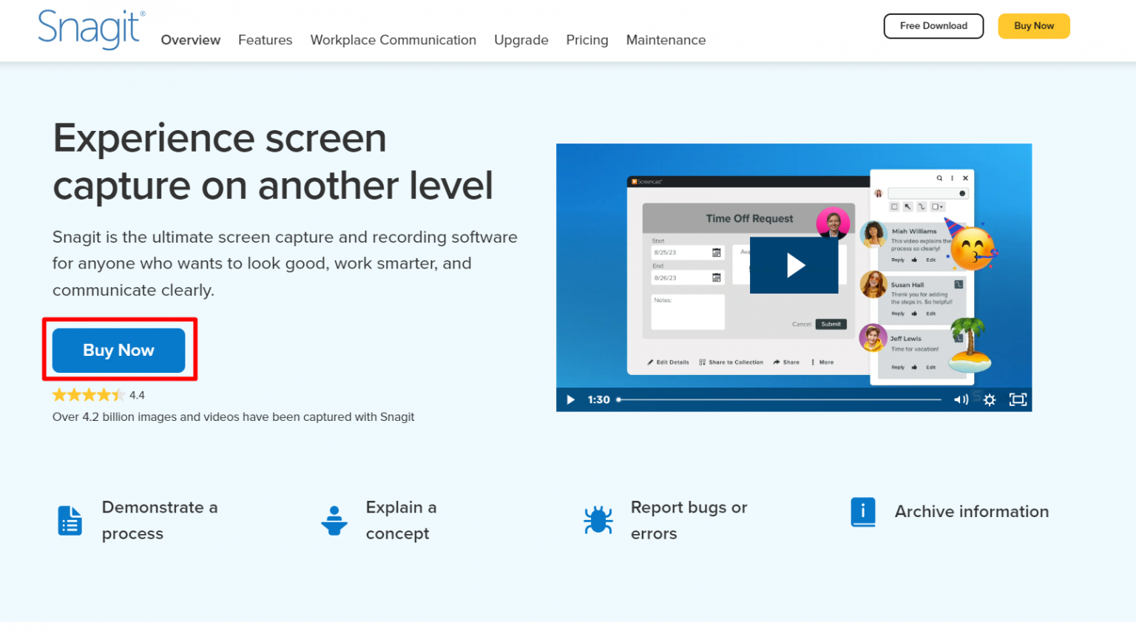
Task: Click the document icon beside Demonstrate a process
Action: tap(70, 520)
